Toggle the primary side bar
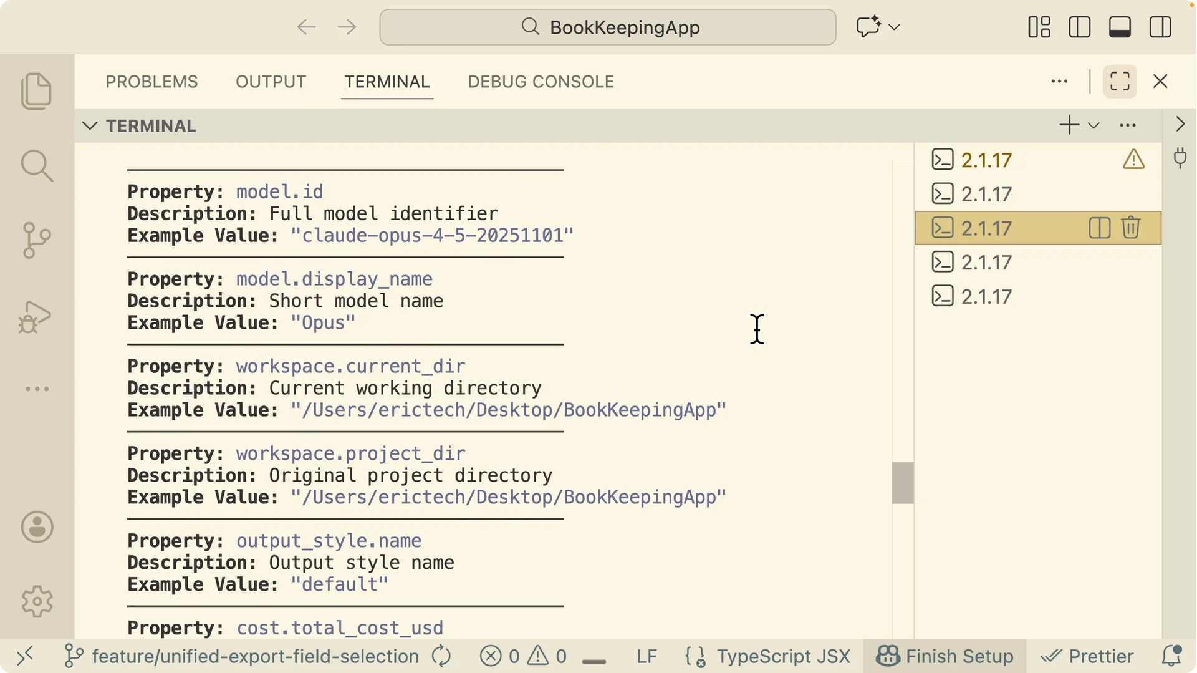The width and height of the screenshot is (1197, 673). pyautogui.click(x=1080, y=27)
